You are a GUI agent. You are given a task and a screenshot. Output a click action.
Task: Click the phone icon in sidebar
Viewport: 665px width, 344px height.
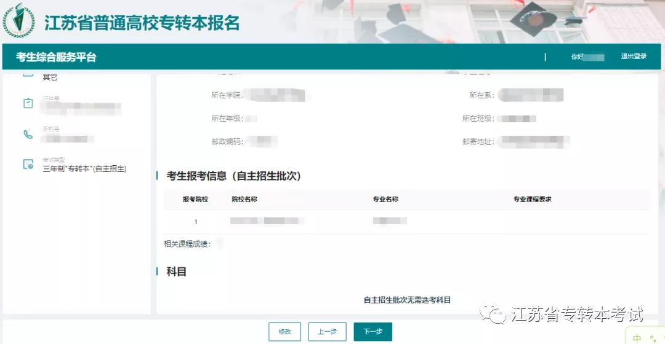click(28, 135)
